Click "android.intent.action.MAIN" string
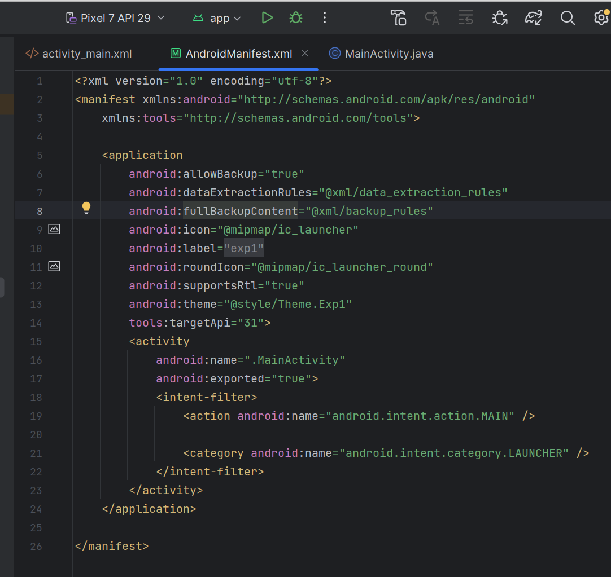 coord(420,416)
